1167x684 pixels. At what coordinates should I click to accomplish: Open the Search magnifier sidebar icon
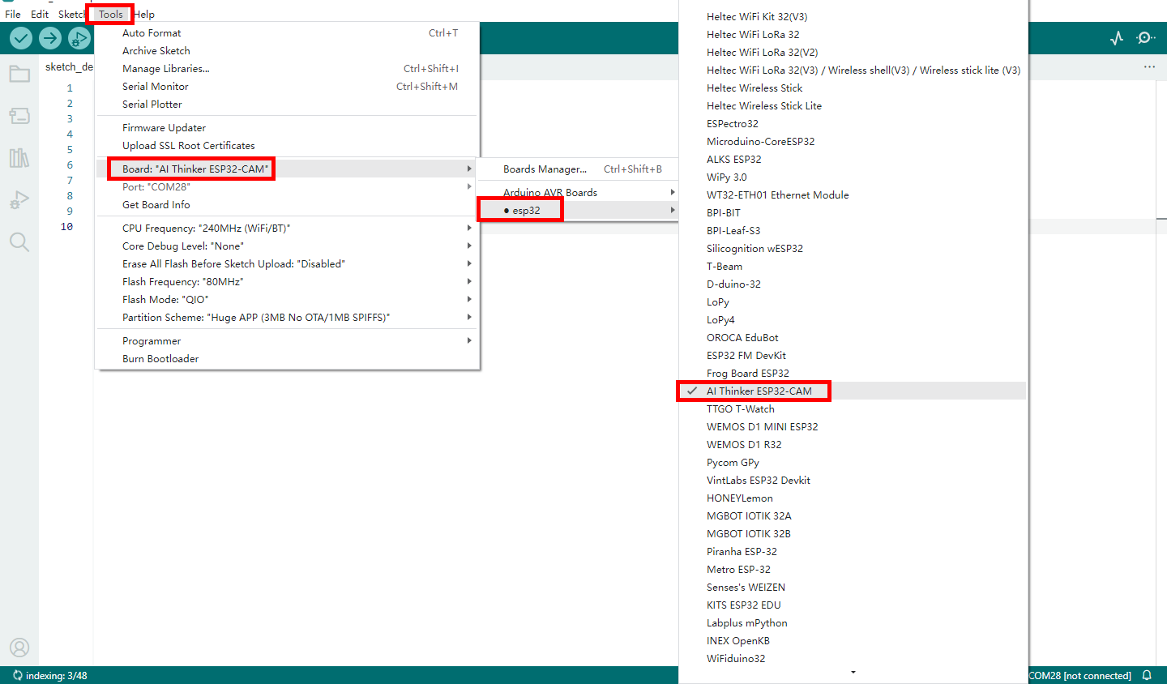(19, 242)
